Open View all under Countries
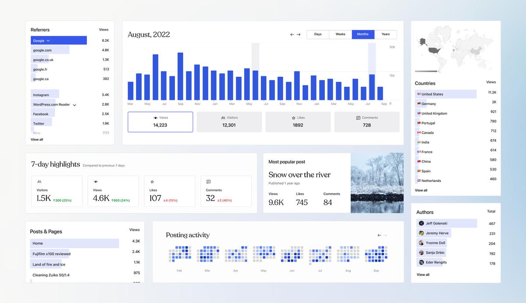The image size is (526, 303). tap(421, 190)
